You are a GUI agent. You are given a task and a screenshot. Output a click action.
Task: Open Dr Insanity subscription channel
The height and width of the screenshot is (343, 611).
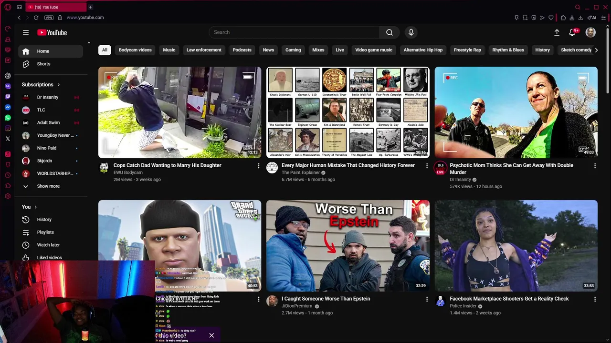click(51, 97)
